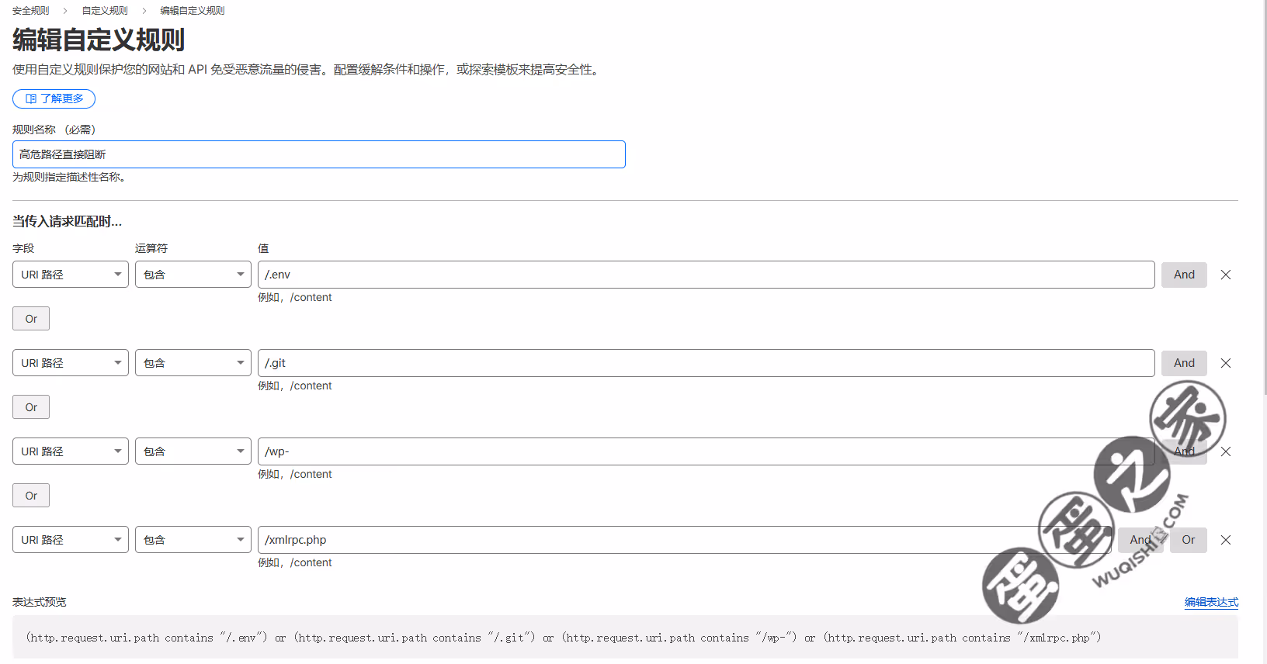Image resolution: width=1267 pixels, height=664 pixels.
Task: Edit the /xmlrpc.php value field
Action: tap(685, 540)
